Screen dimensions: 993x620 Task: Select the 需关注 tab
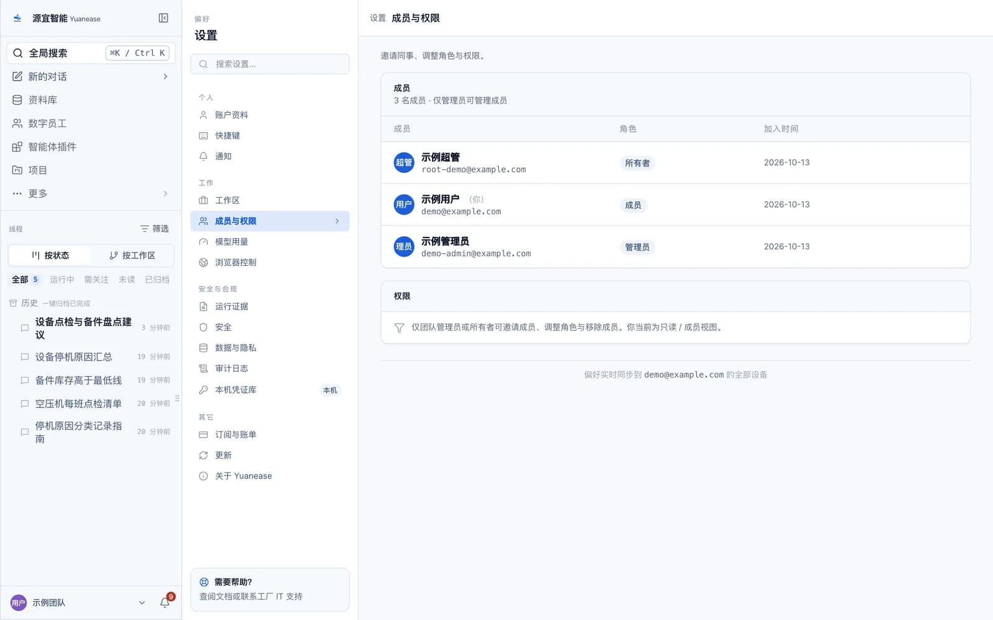pos(96,280)
